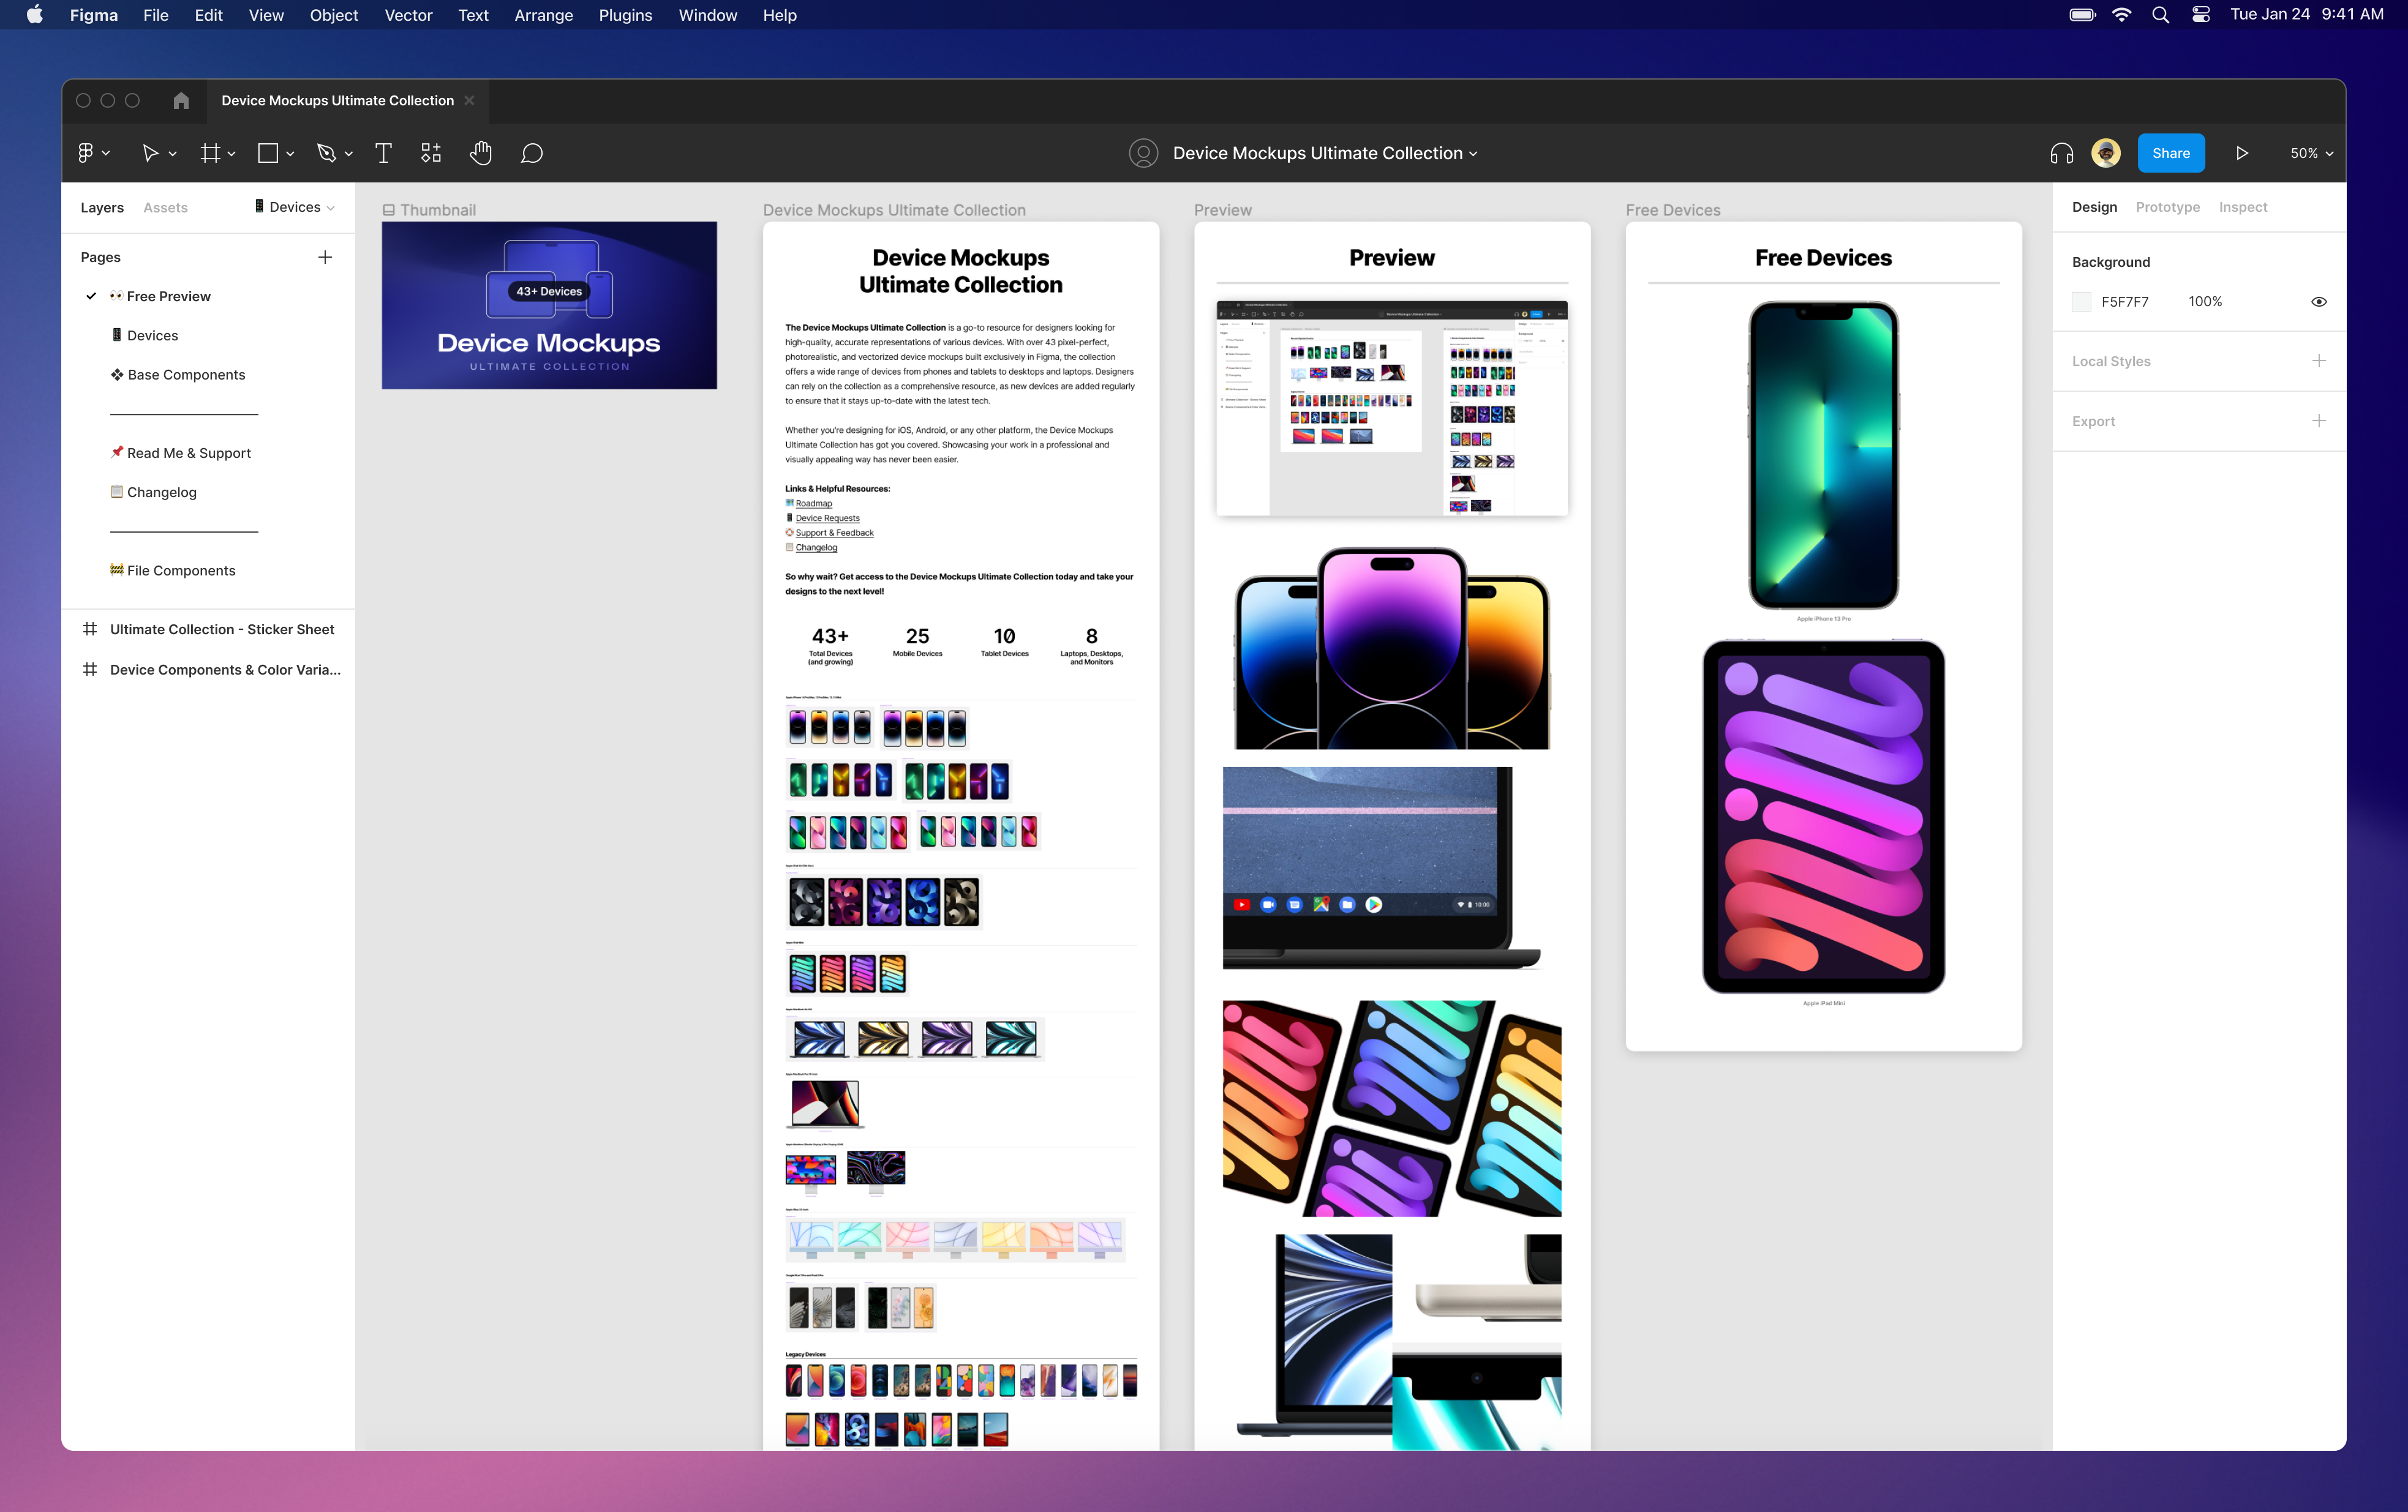
Task: Add a new page with plus icon
Action: pyautogui.click(x=325, y=257)
